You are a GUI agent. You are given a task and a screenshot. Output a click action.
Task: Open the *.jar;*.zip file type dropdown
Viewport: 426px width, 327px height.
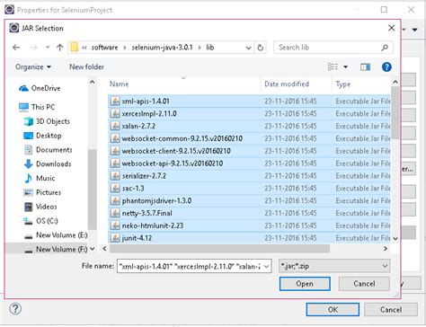click(x=334, y=266)
